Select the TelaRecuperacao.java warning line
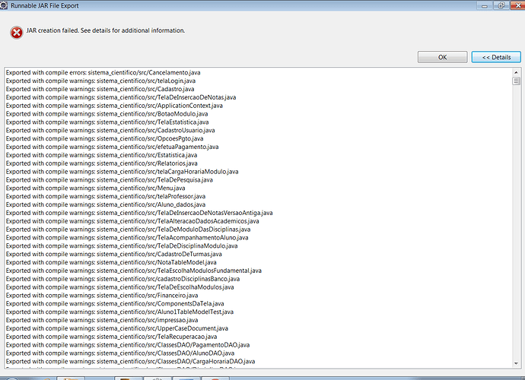The width and height of the screenshot is (525, 380). (112, 337)
